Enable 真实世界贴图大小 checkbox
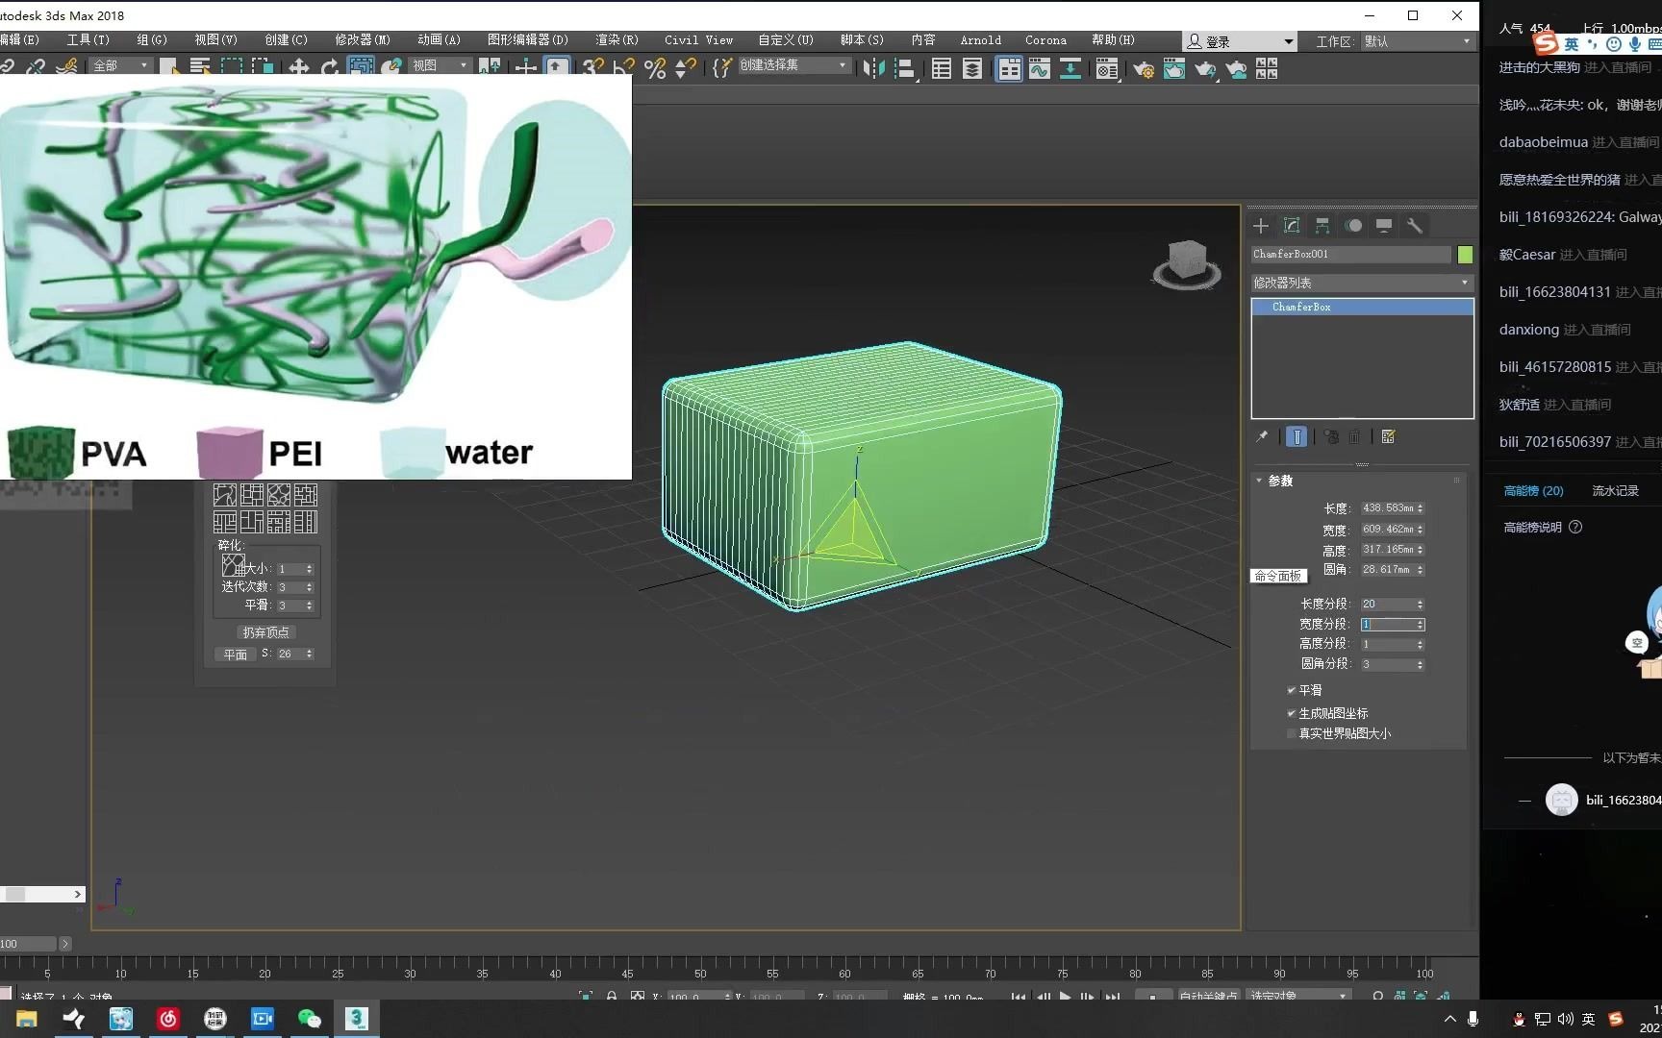 pos(1291,733)
